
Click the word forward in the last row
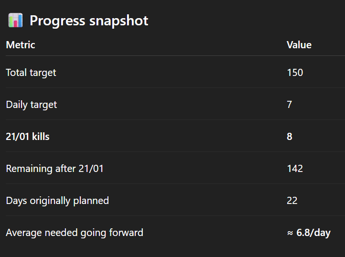coord(127,233)
